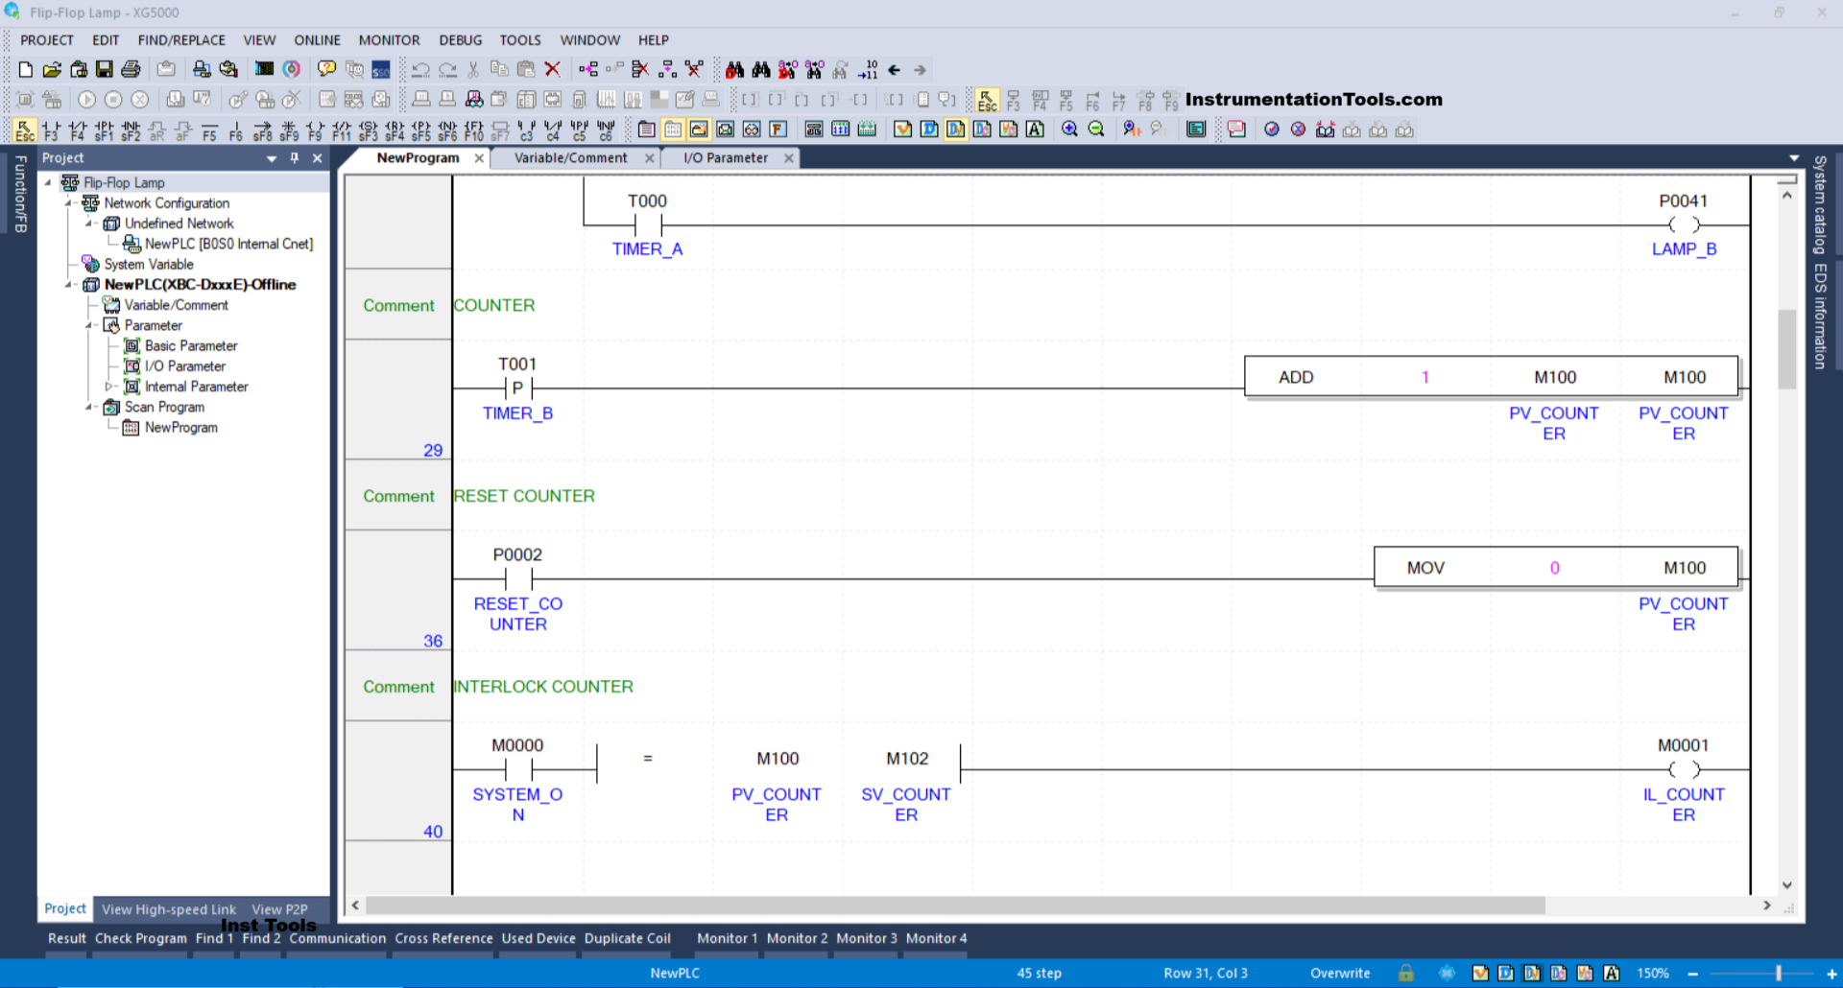Image resolution: width=1843 pixels, height=988 pixels.
Task: Select the normally open contact F3 tool
Action: pyautogui.click(x=51, y=129)
